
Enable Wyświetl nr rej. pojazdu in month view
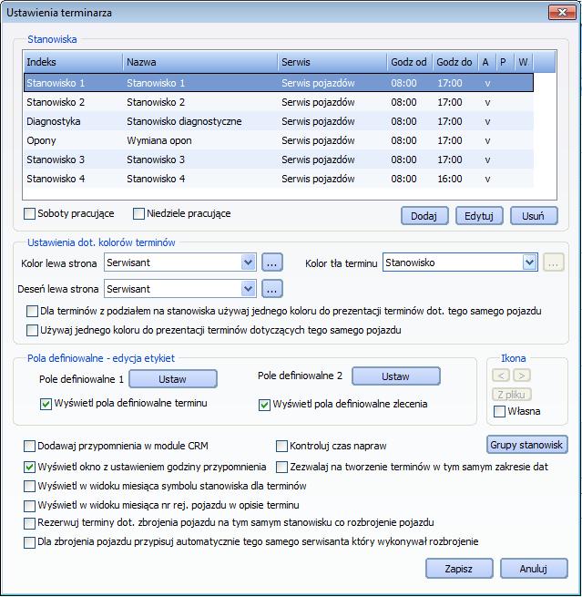pyautogui.click(x=29, y=506)
